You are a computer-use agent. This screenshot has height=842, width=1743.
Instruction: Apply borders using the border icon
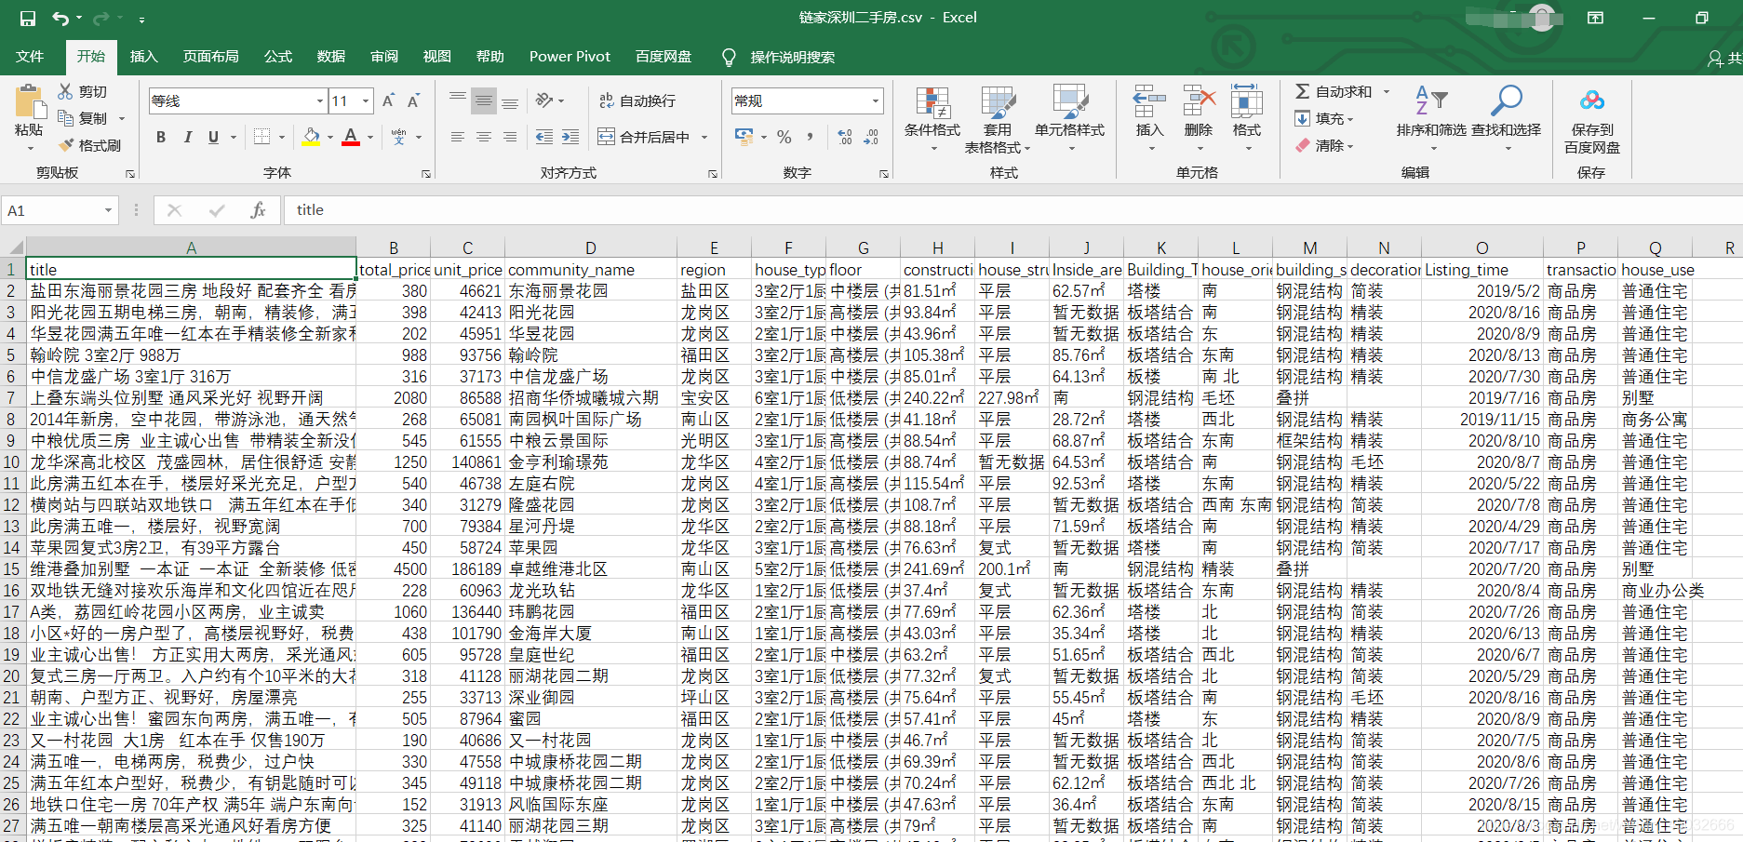(262, 137)
